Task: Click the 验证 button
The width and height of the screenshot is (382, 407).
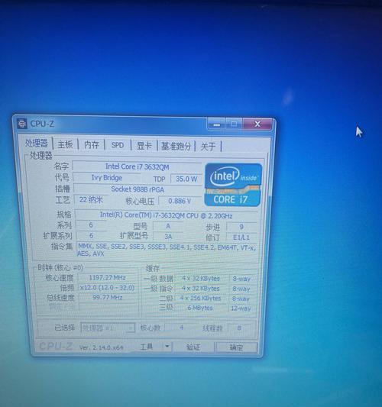Action: (x=193, y=347)
